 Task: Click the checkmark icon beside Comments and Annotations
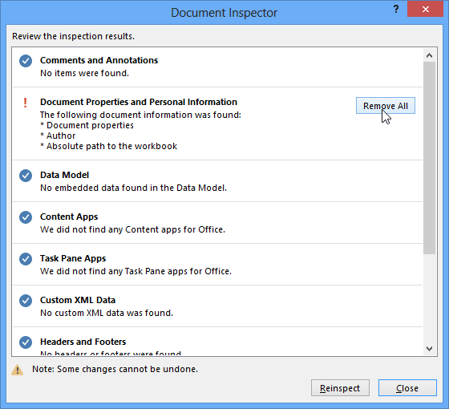26,61
